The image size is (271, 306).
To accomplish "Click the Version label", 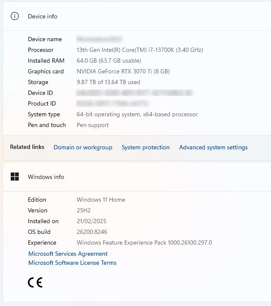I will pyautogui.click(x=38, y=210).
